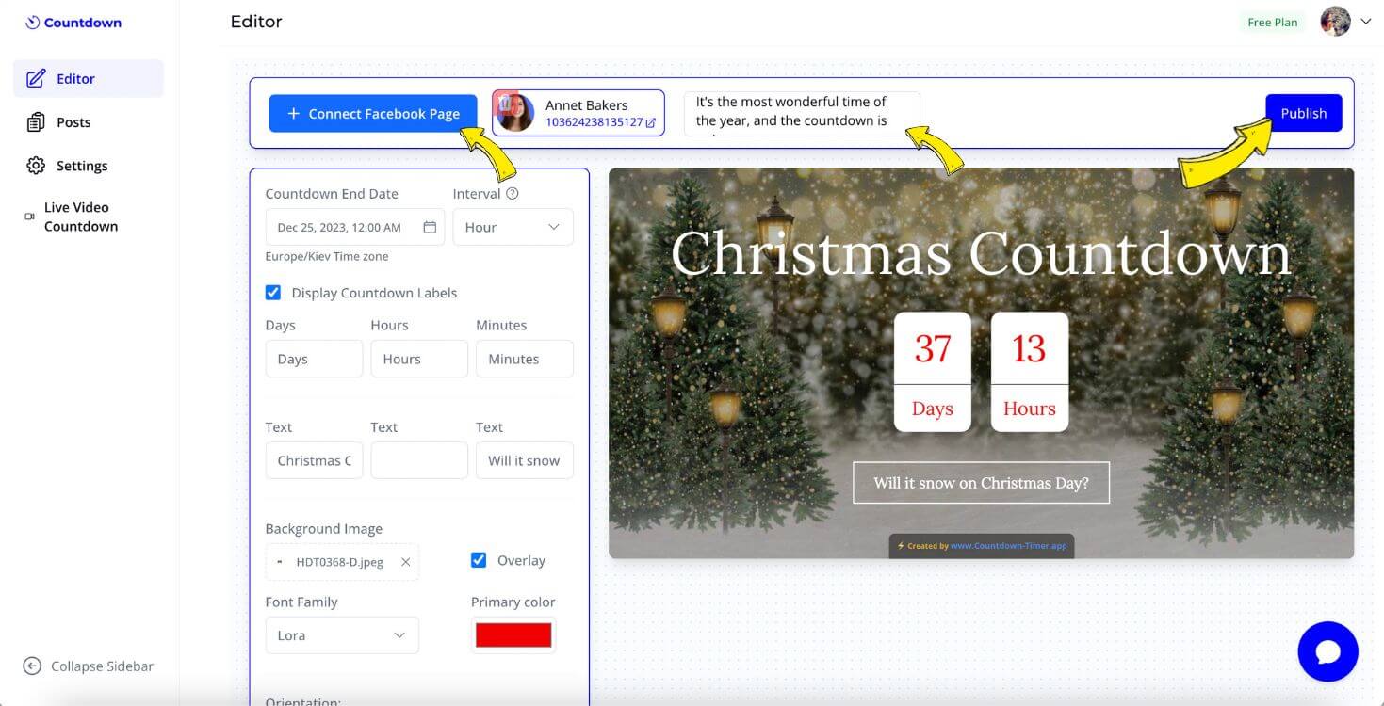1384x706 pixels.
Task: Open the Primary color swatch picker
Action: [x=513, y=634]
